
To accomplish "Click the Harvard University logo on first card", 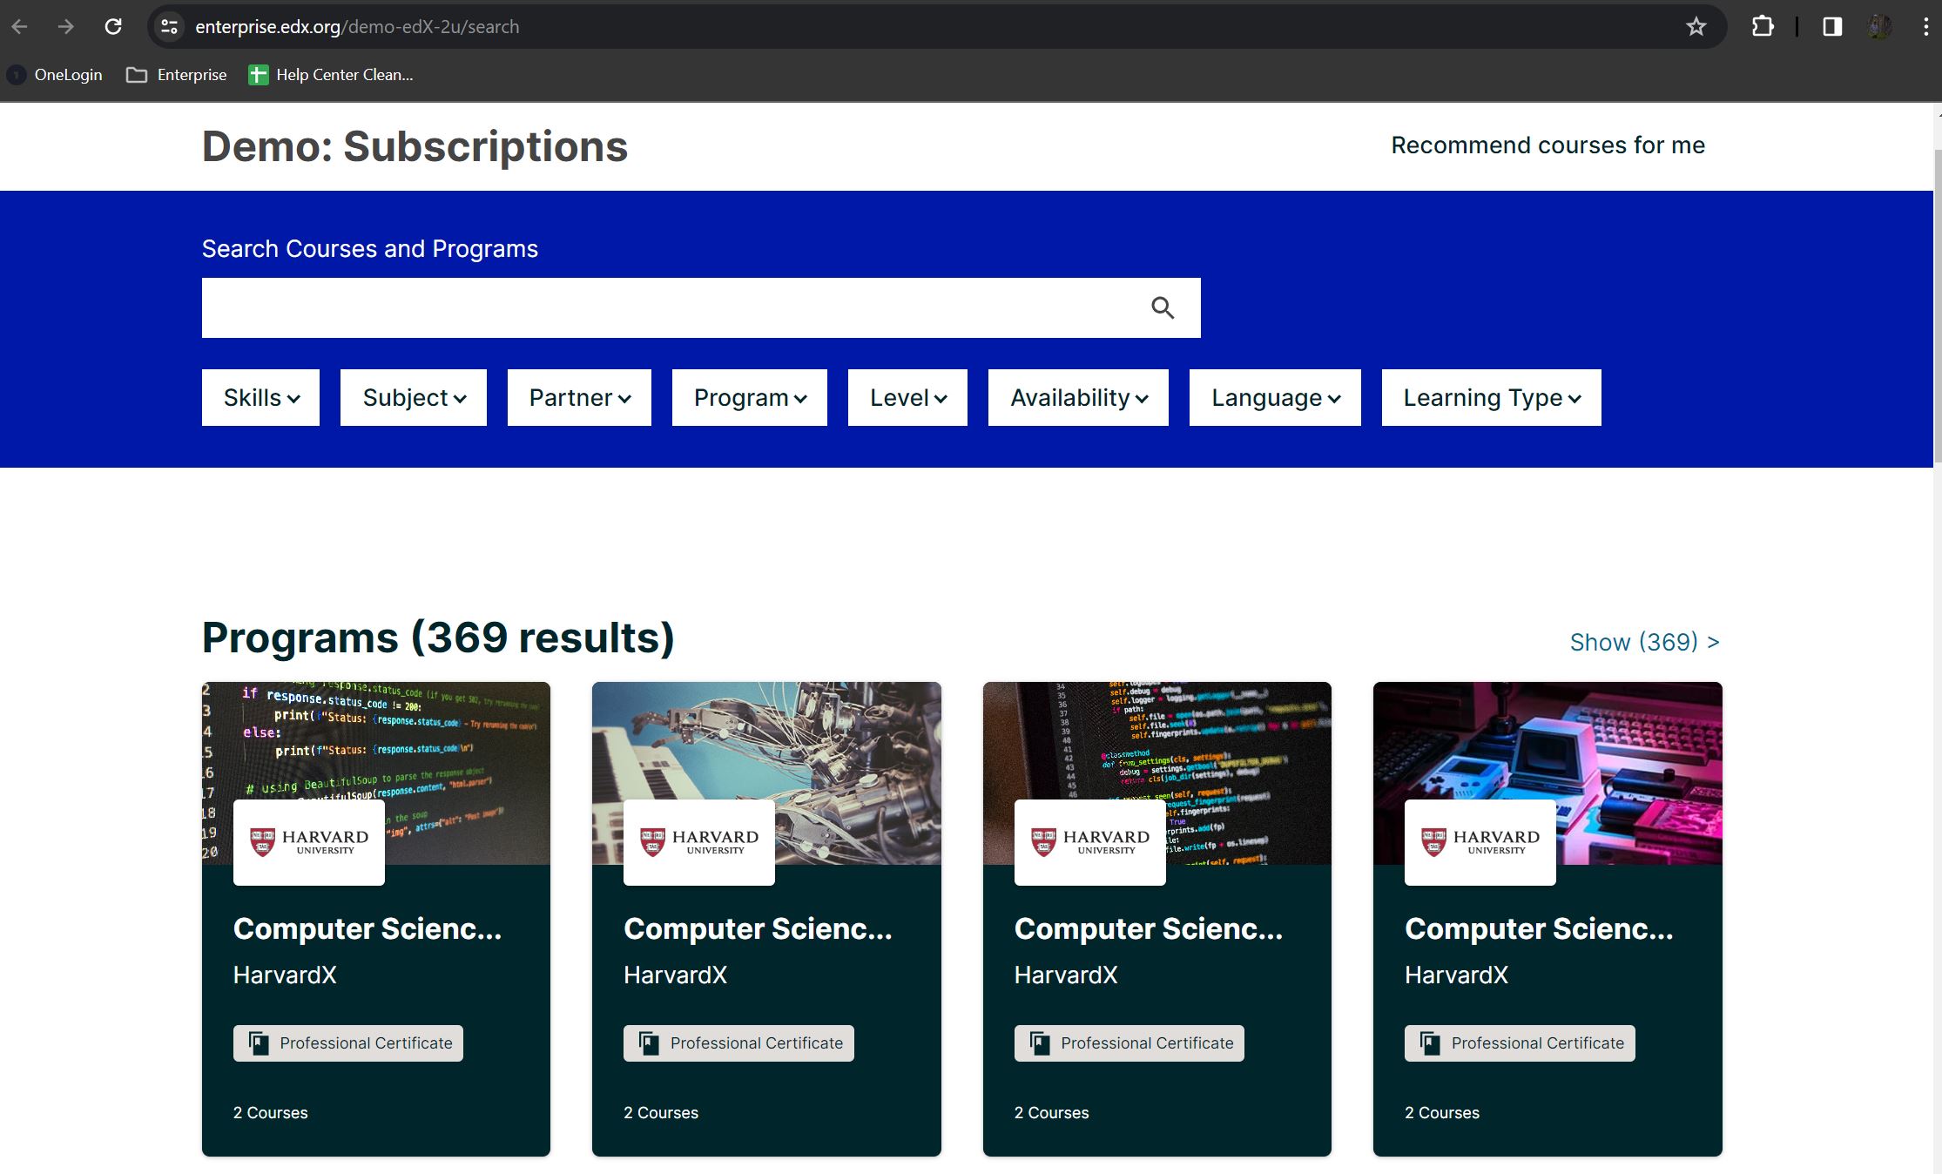I will (308, 841).
